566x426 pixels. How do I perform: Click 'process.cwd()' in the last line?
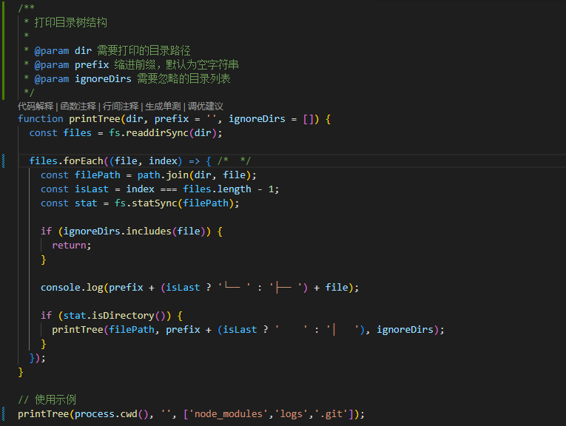[x=112, y=414]
